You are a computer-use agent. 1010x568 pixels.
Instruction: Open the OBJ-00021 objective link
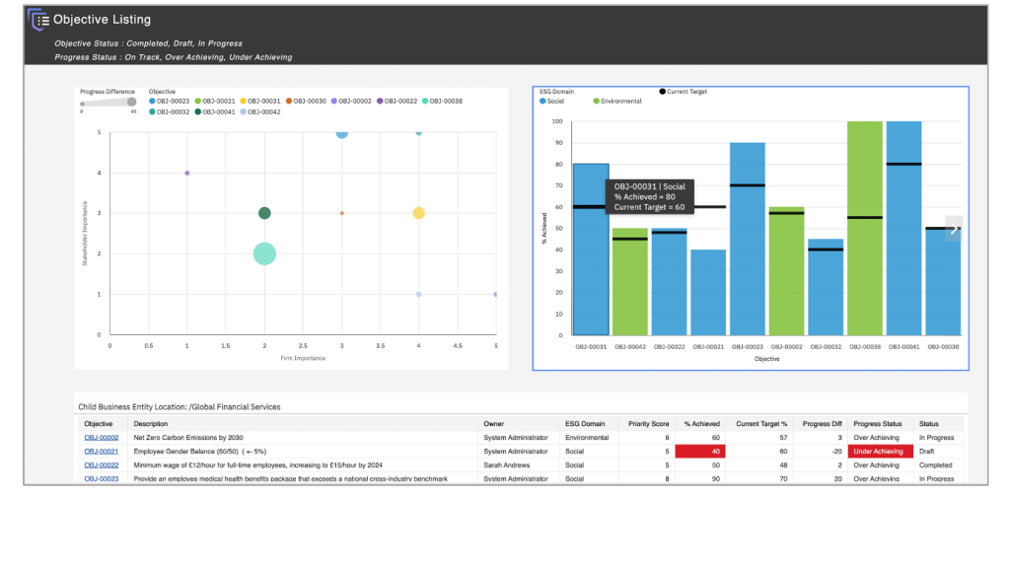pos(101,451)
